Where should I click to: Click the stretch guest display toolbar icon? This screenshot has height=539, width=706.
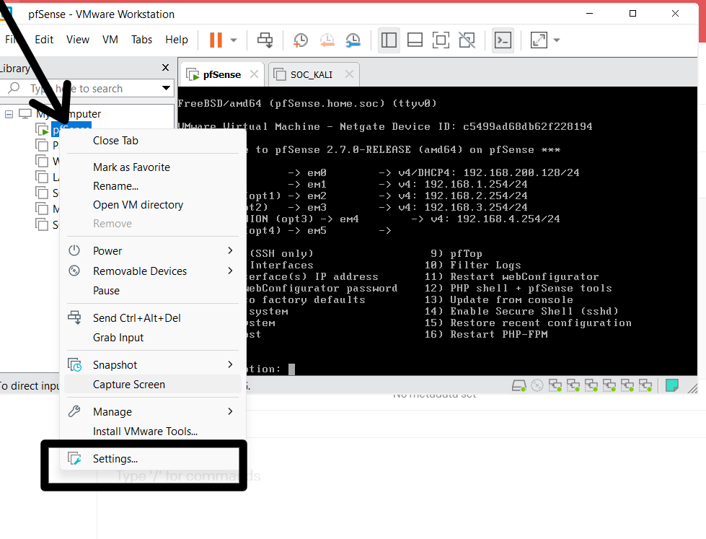click(x=539, y=40)
